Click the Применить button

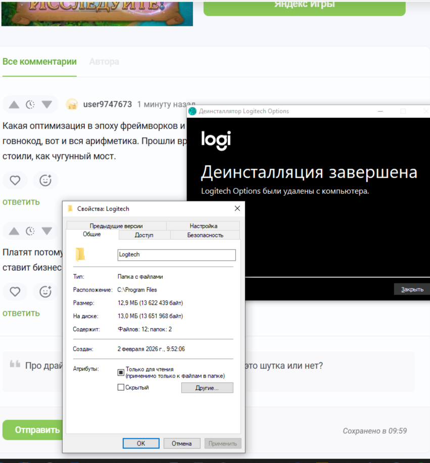tap(223, 443)
